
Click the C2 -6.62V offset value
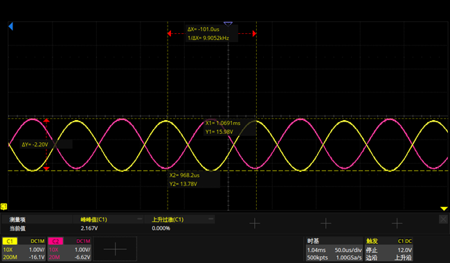[82, 257]
